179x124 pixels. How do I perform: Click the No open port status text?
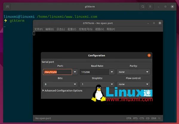pos(43,118)
